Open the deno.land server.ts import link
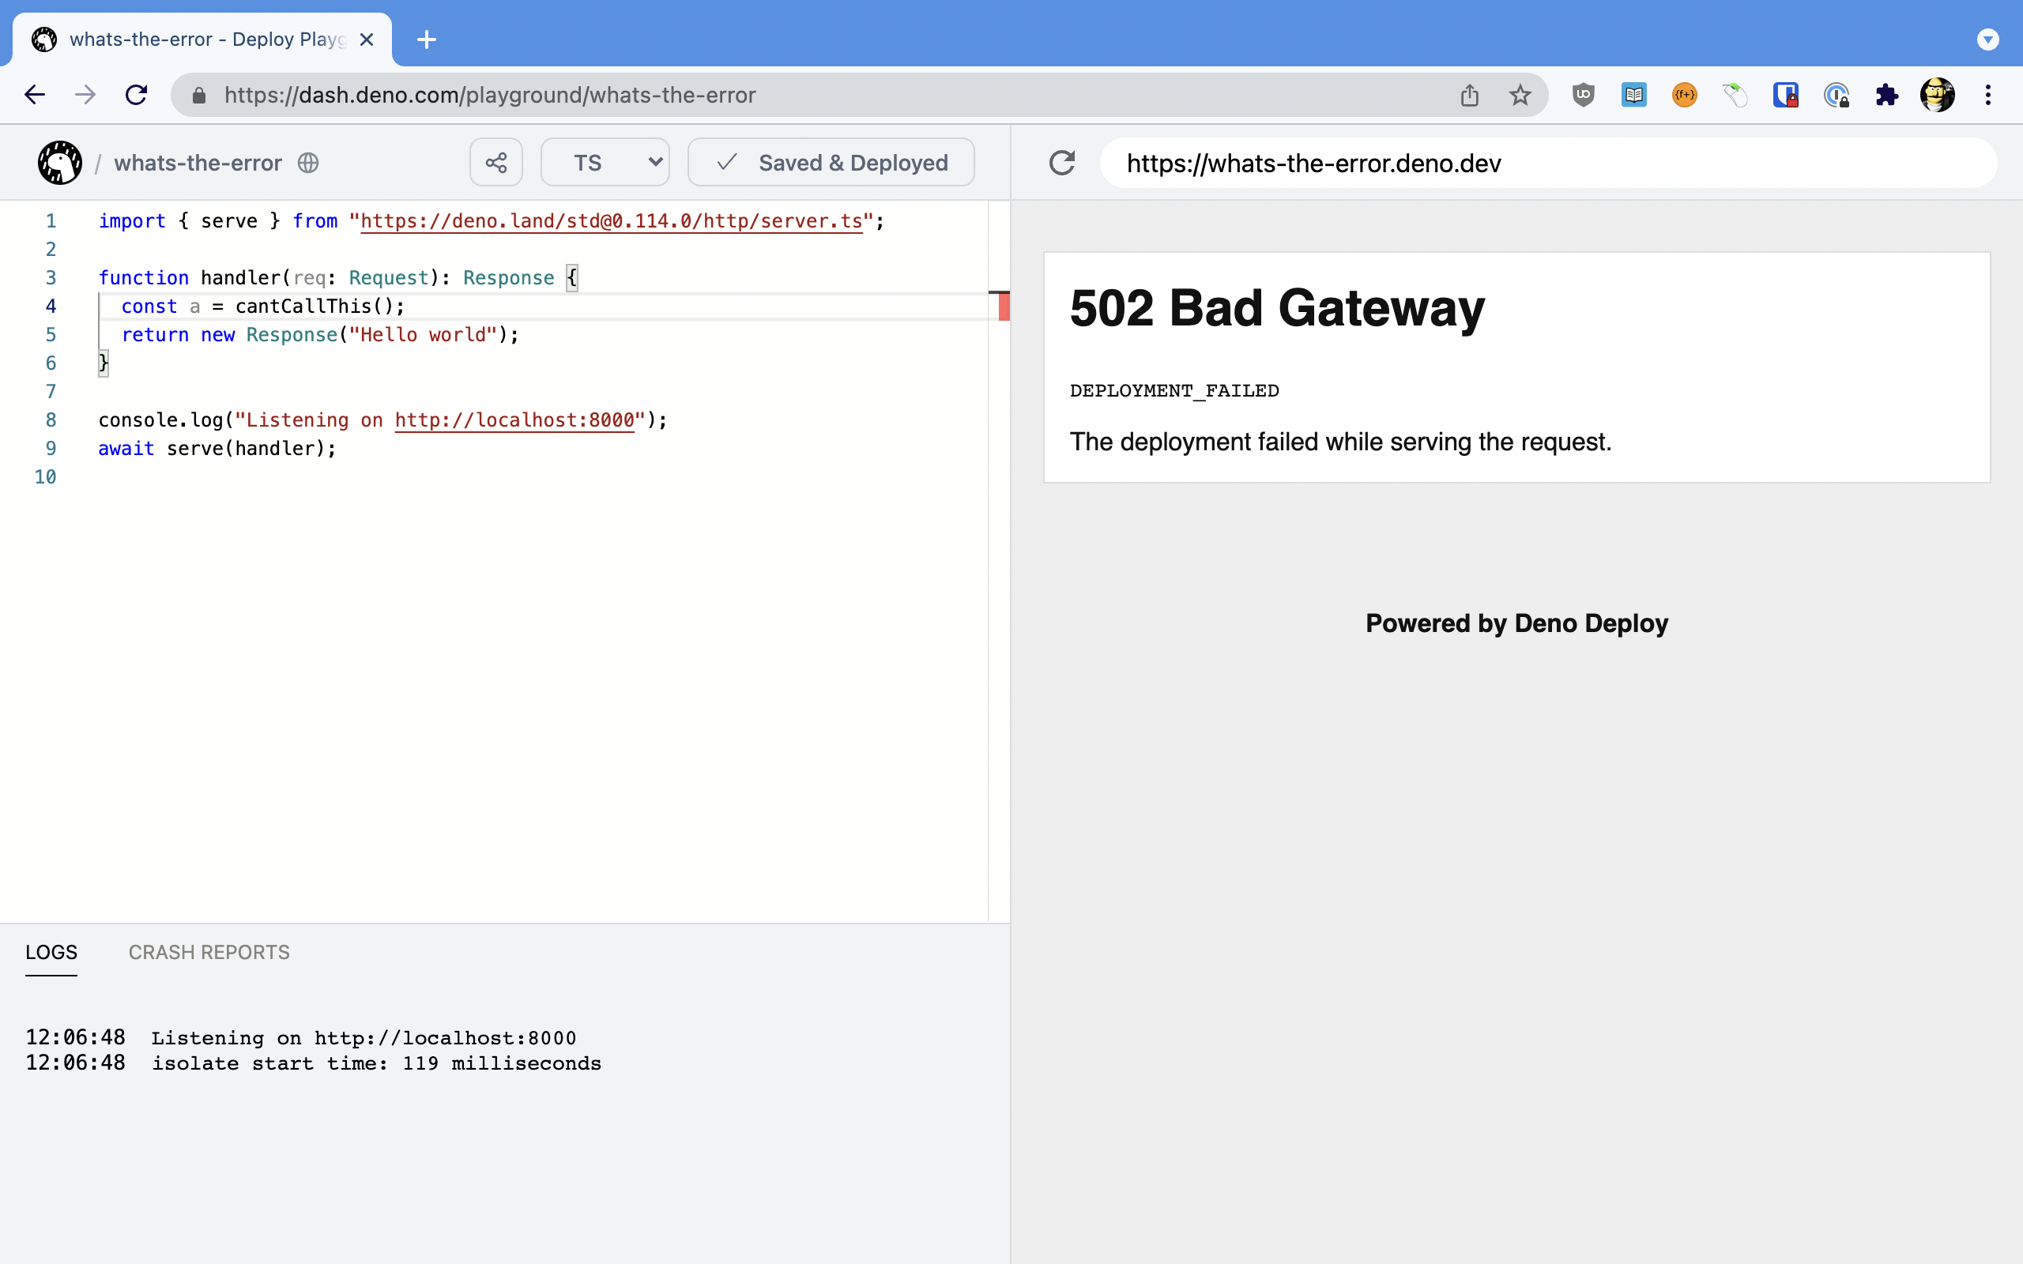 [611, 220]
